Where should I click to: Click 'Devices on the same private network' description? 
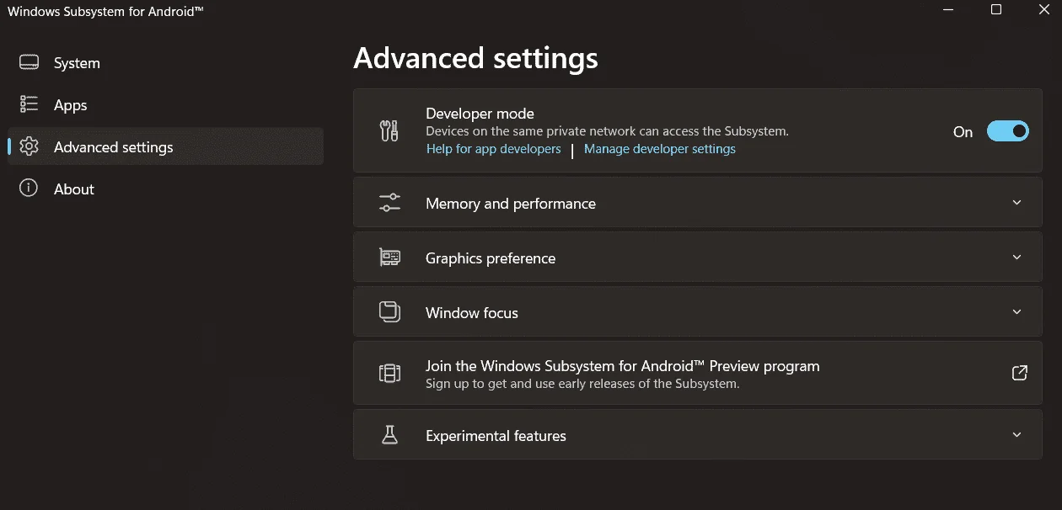tap(607, 131)
